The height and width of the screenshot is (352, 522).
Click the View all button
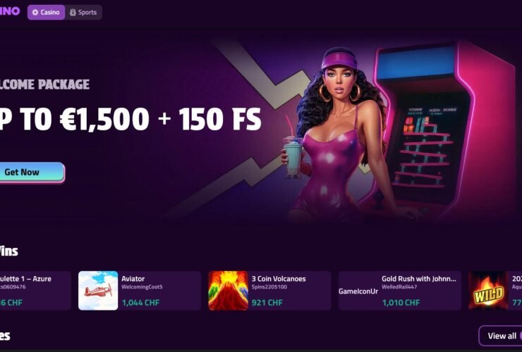pos(500,336)
